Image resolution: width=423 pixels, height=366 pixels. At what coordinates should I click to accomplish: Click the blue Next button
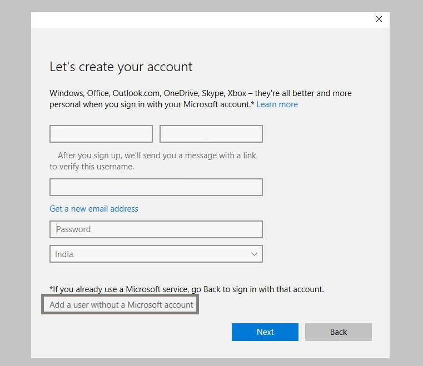265,332
